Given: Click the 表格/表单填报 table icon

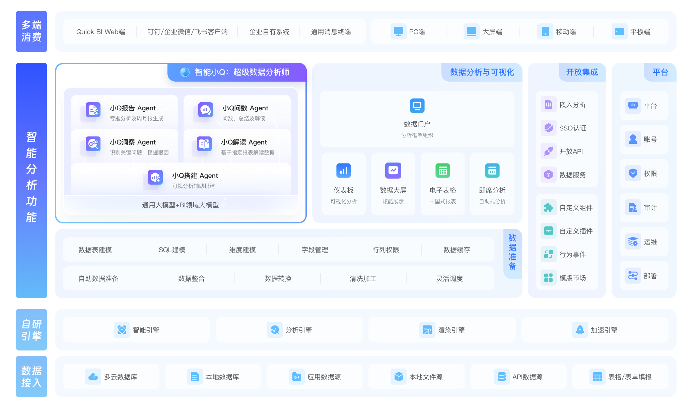Looking at the screenshot, I should (597, 377).
